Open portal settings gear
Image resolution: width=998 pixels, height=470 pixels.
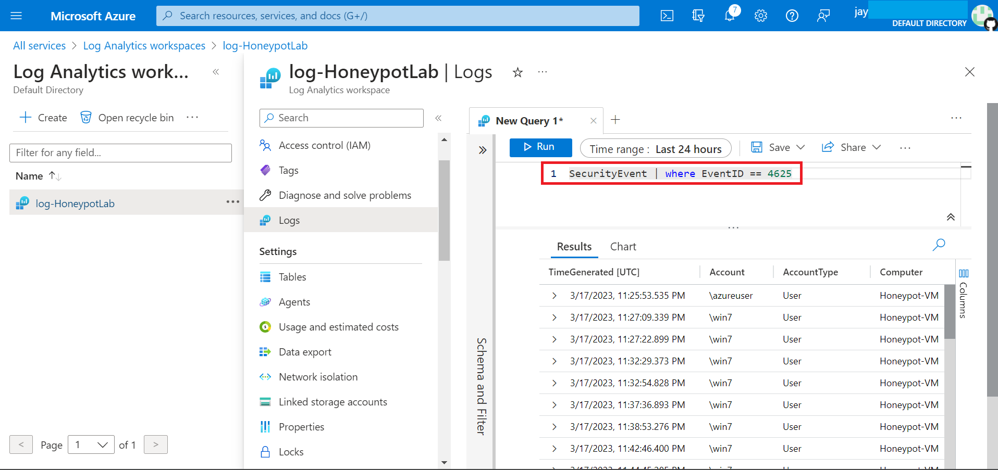point(761,16)
